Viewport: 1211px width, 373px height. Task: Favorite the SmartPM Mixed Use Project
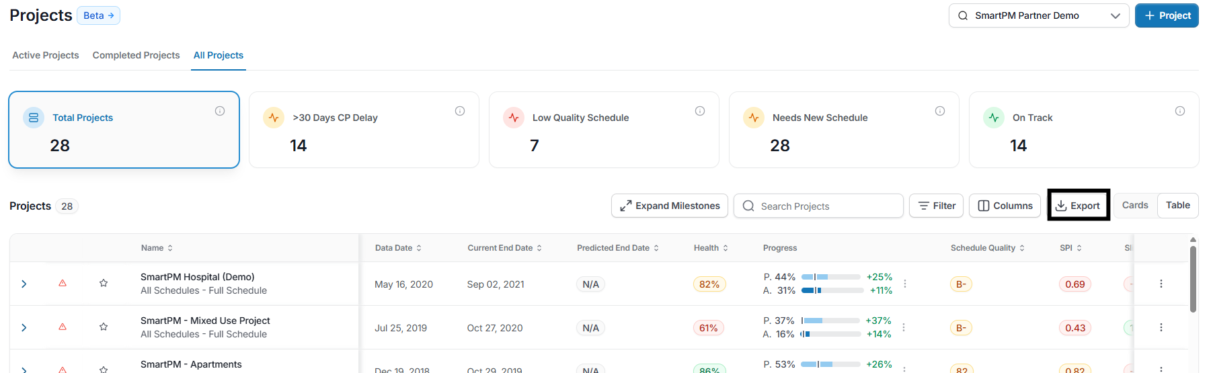(x=104, y=327)
